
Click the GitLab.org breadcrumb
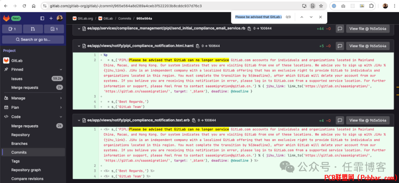pyautogui.click(x=83, y=18)
